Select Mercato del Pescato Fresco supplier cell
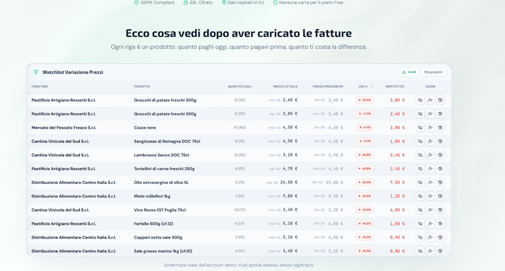The height and width of the screenshot is (271, 505). (64, 128)
